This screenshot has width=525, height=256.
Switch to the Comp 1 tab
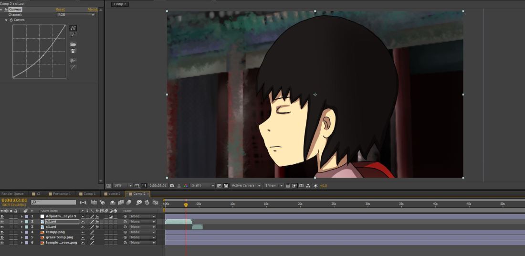point(87,194)
